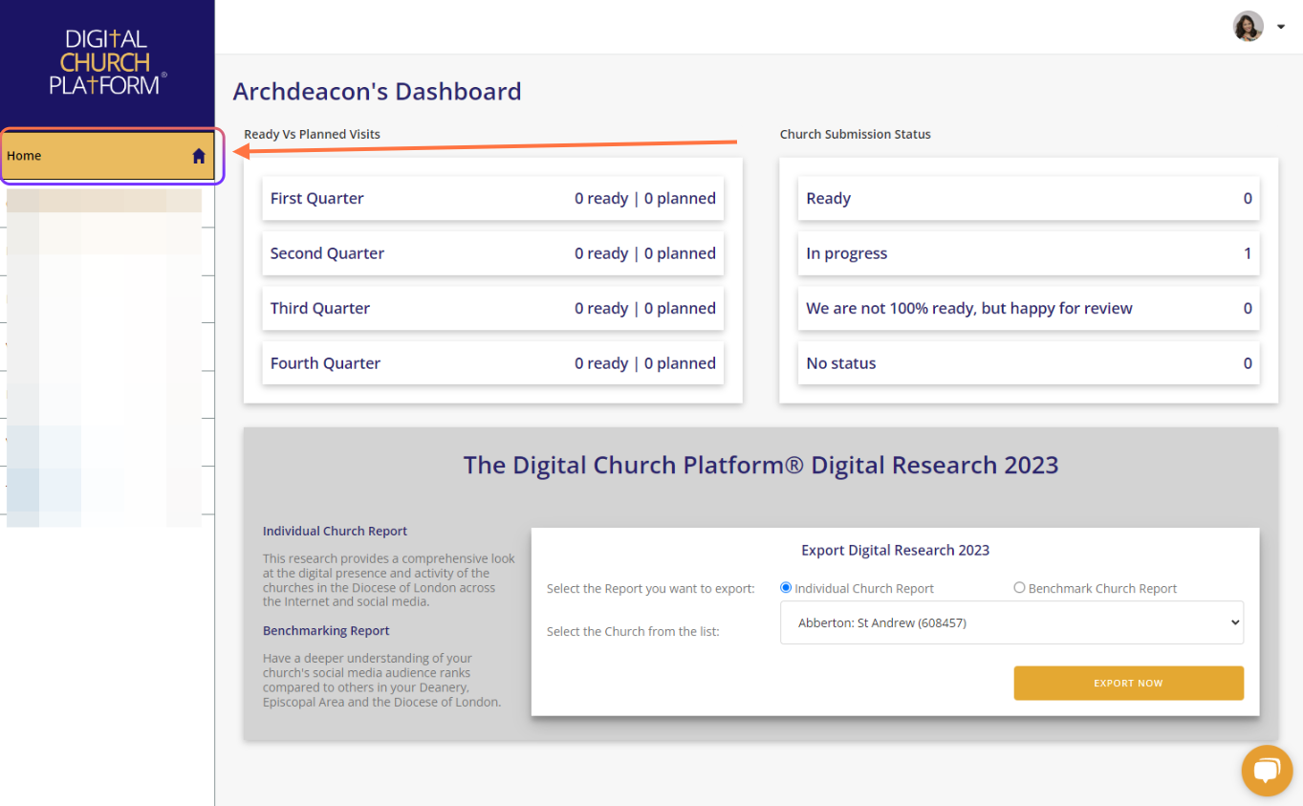The width and height of the screenshot is (1303, 806).
Task: Expand the account menu arrow beside the avatar
Action: (x=1280, y=26)
